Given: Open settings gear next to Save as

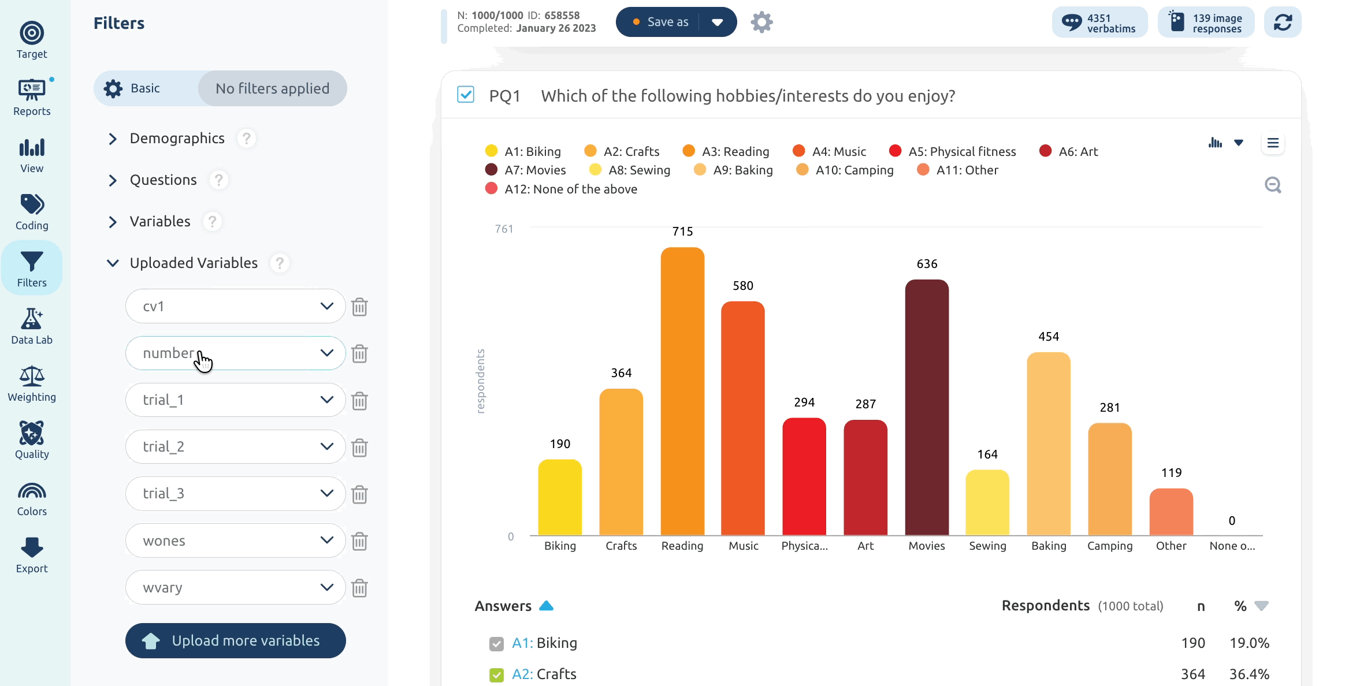Looking at the screenshot, I should tap(761, 22).
